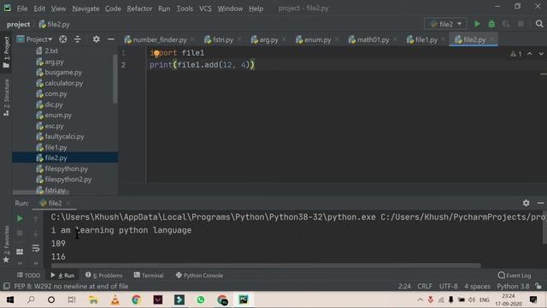Select filespython.py in project tree
Image resolution: width=547 pixels, height=308 pixels.
pyautogui.click(x=67, y=169)
